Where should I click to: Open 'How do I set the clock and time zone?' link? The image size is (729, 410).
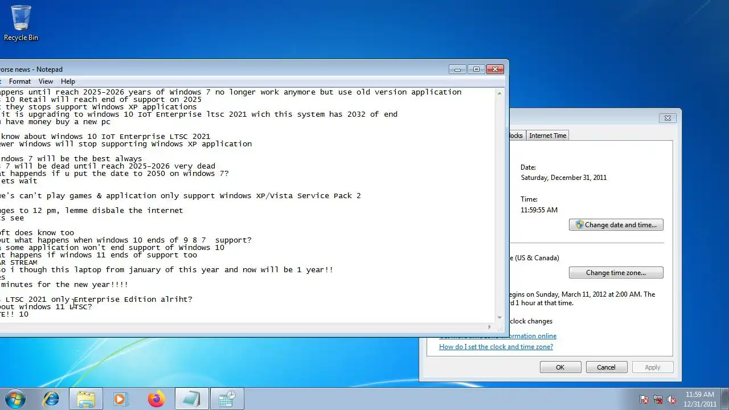496,347
